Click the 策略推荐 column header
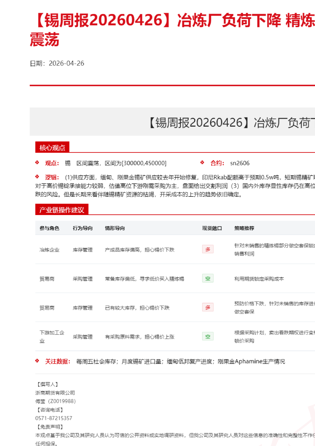This screenshot has height=446, width=315. [x=244, y=228]
